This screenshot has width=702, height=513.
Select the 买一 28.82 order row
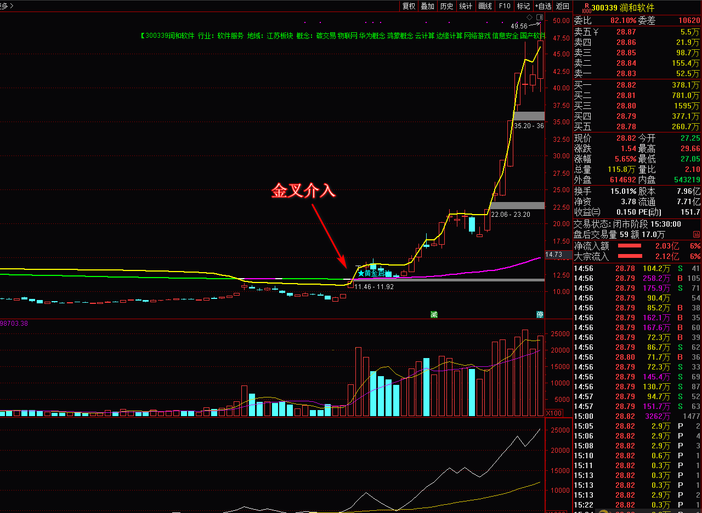637,85
